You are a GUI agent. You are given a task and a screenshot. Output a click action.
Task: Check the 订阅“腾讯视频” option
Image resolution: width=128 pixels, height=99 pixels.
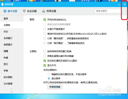click(45, 38)
